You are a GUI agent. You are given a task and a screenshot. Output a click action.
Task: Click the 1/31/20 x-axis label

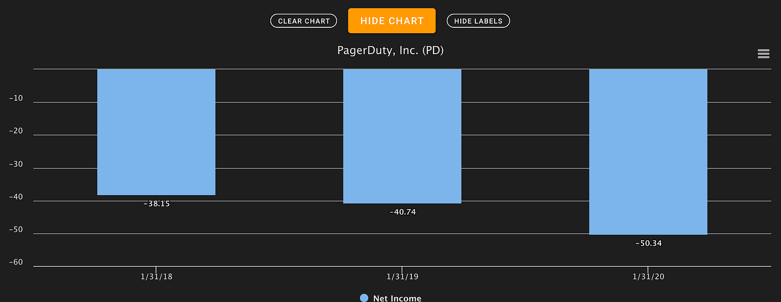(x=648, y=277)
